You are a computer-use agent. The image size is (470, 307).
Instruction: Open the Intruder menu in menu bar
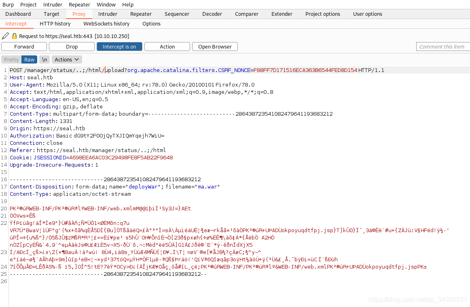pyautogui.click(x=53, y=4)
